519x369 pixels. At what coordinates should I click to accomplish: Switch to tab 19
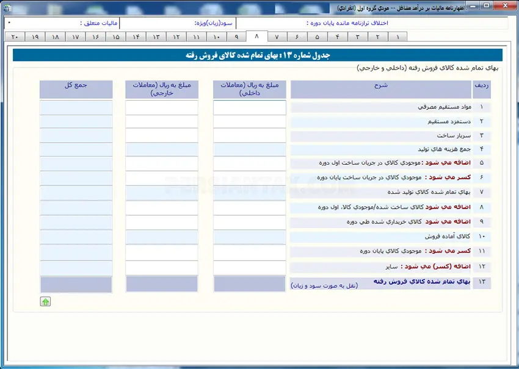(35, 37)
